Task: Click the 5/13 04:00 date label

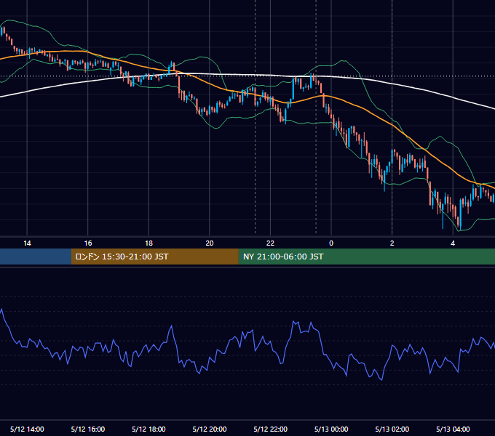Action: click(x=453, y=429)
